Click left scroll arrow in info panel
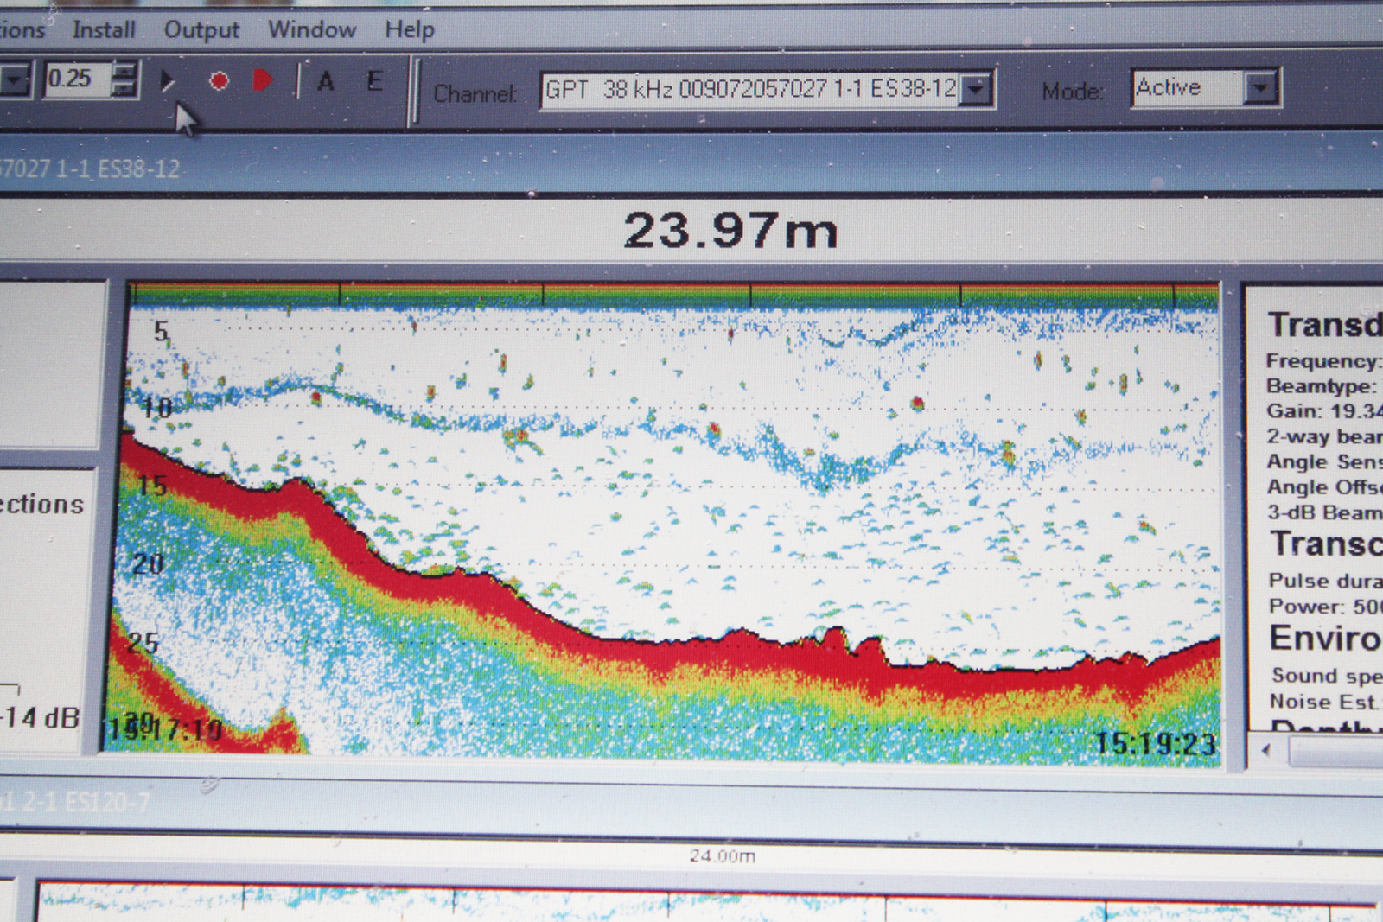This screenshot has height=922, width=1383. tap(1266, 750)
